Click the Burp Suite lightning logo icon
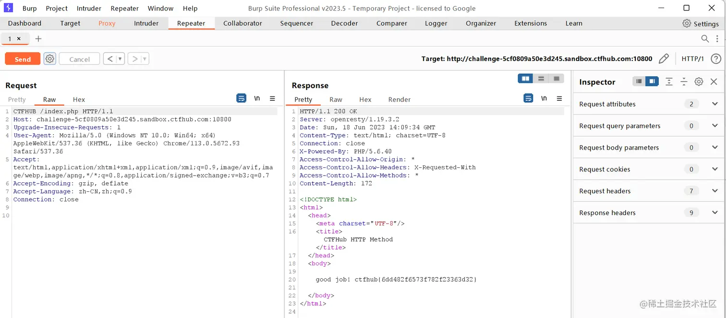This screenshot has width=726, height=318. tap(8, 8)
